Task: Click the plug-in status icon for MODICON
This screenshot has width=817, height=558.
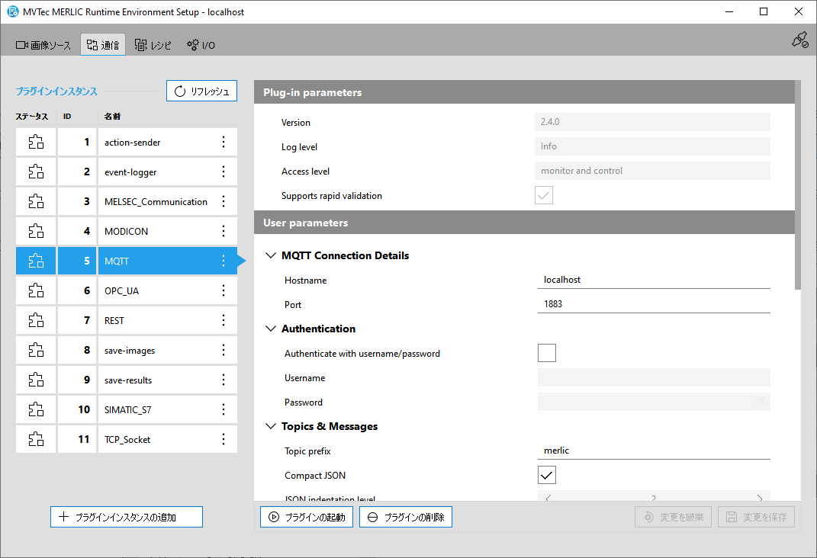Action: (36, 231)
